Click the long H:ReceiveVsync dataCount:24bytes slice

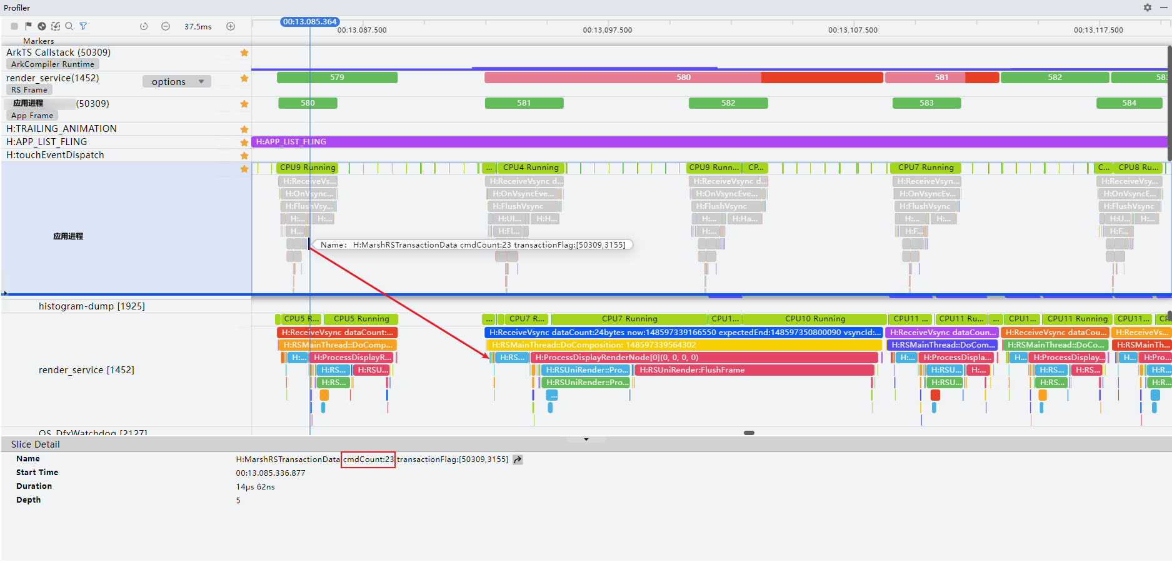(684, 333)
